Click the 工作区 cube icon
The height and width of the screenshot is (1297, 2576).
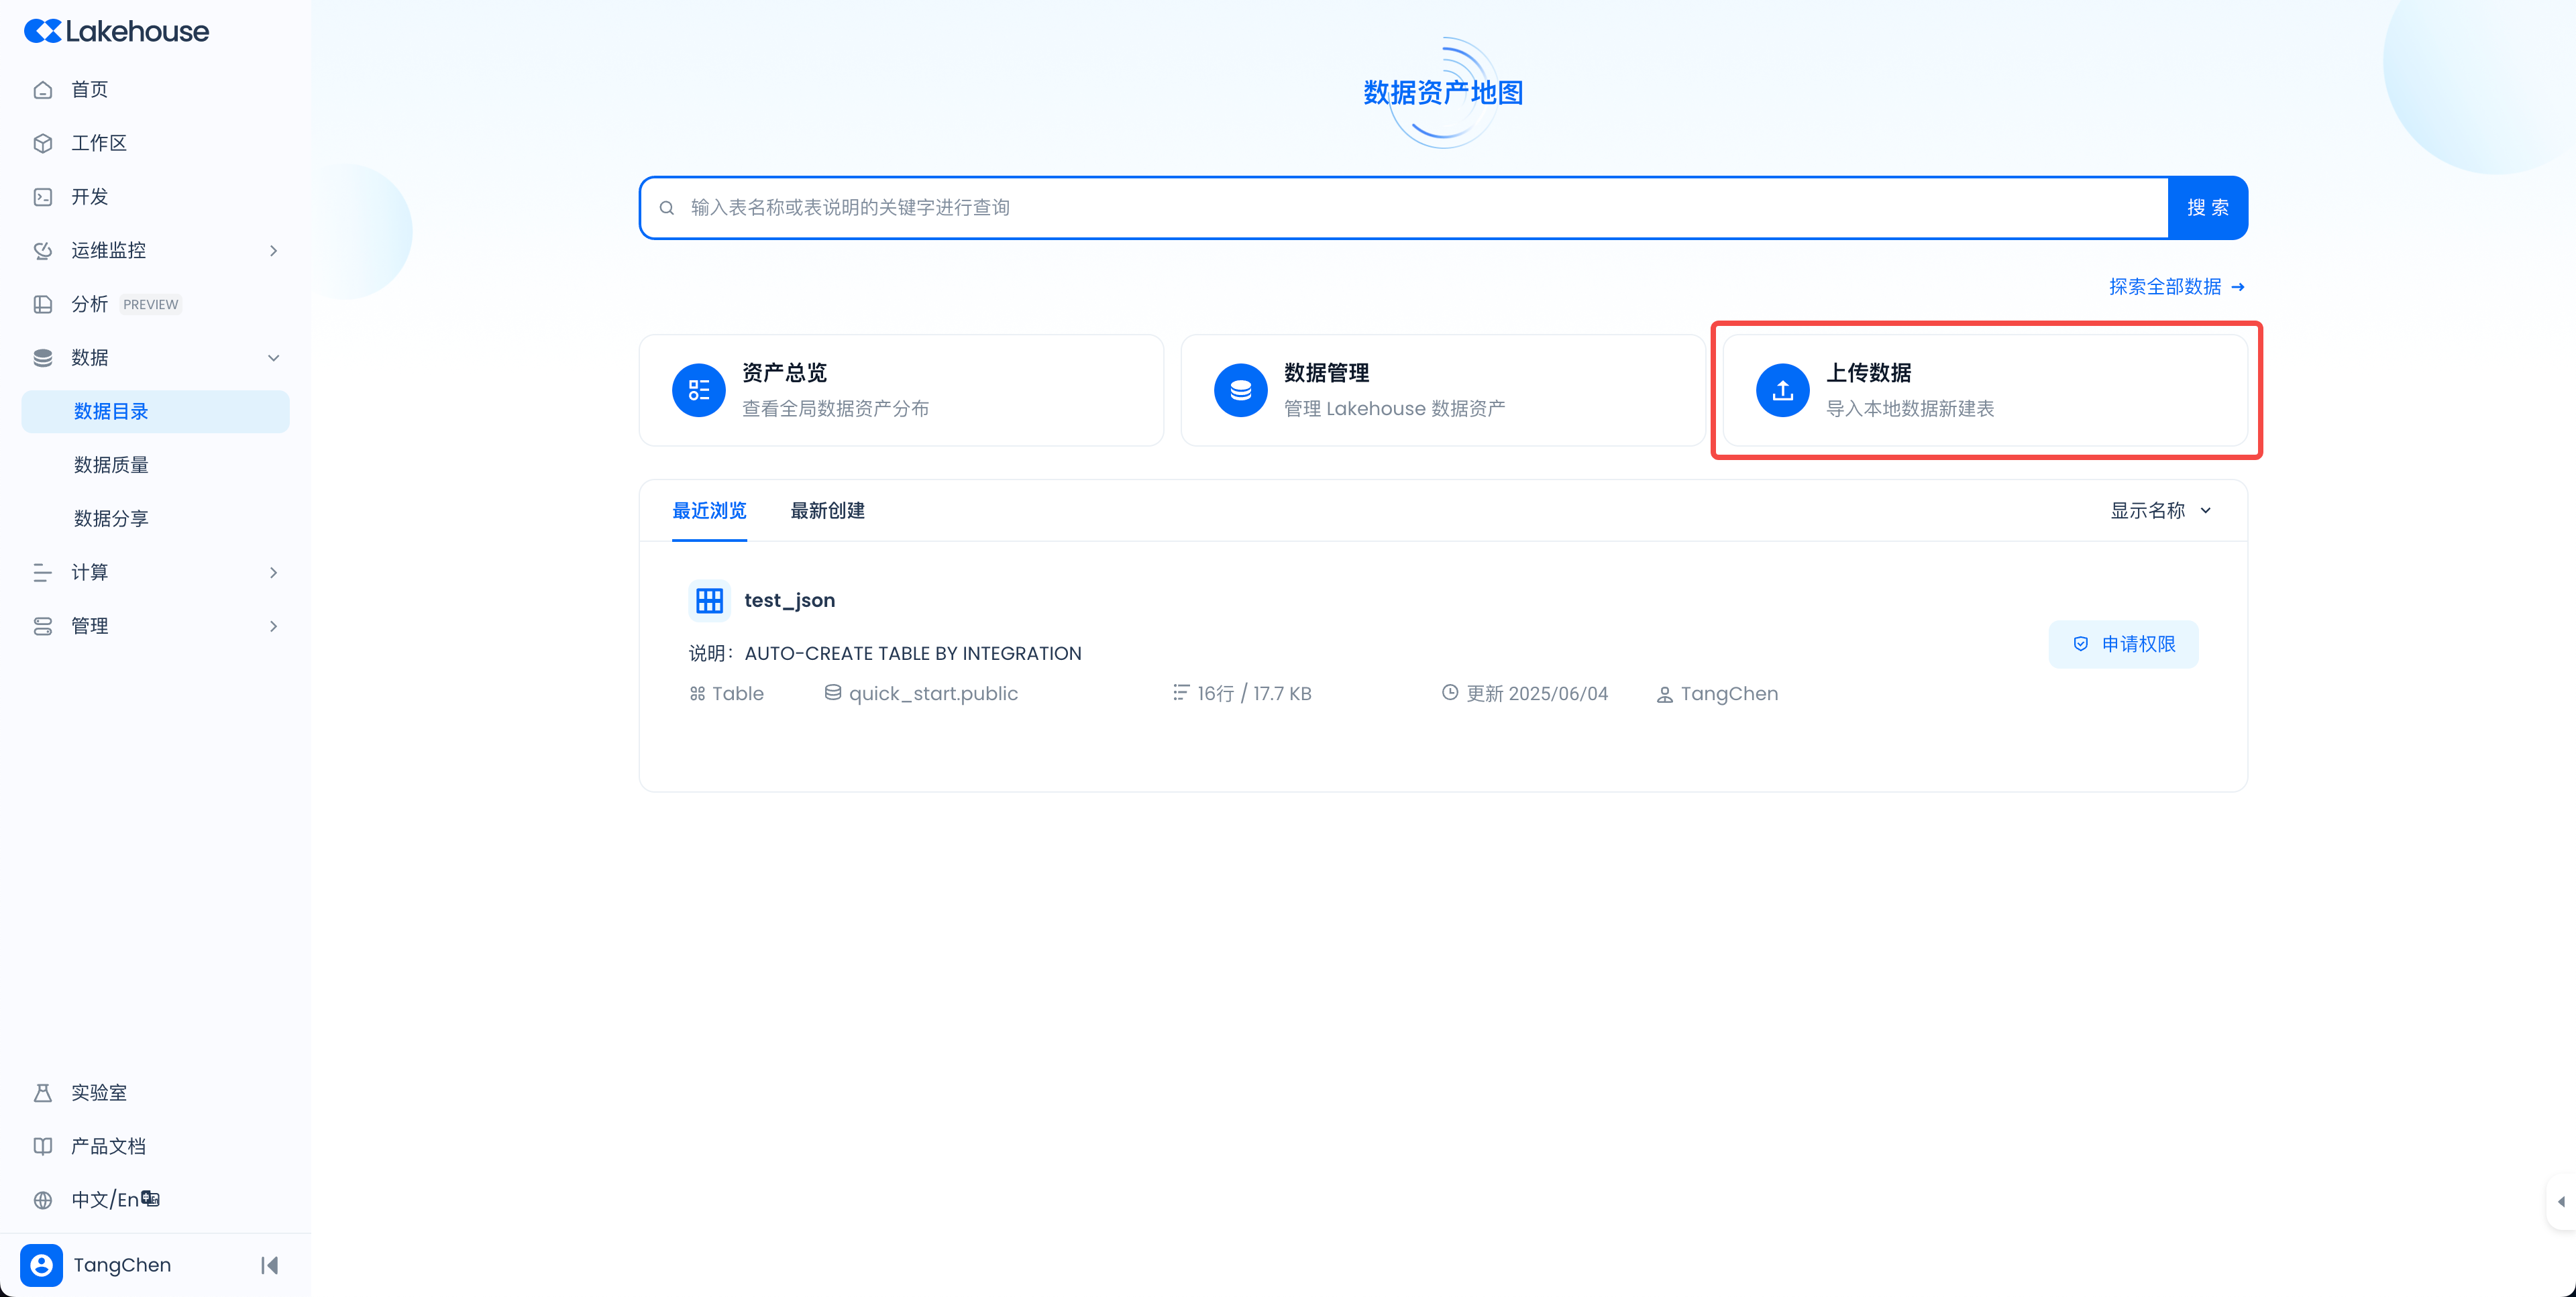(x=43, y=143)
